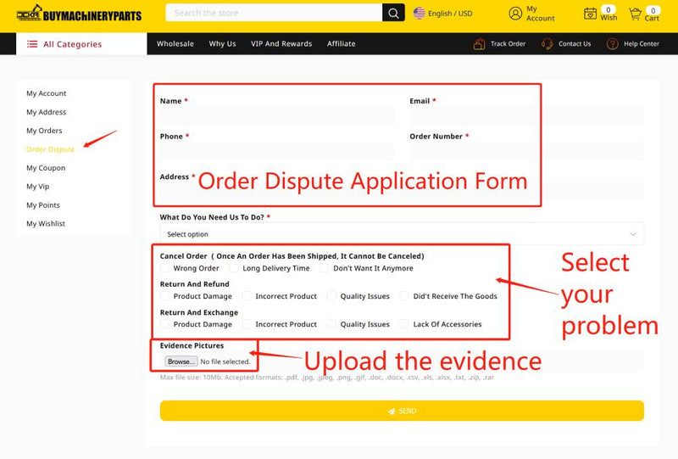The width and height of the screenshot is (678, 459).
Task: Open VIP And Rewards menu item
Action: click(281, 44)
